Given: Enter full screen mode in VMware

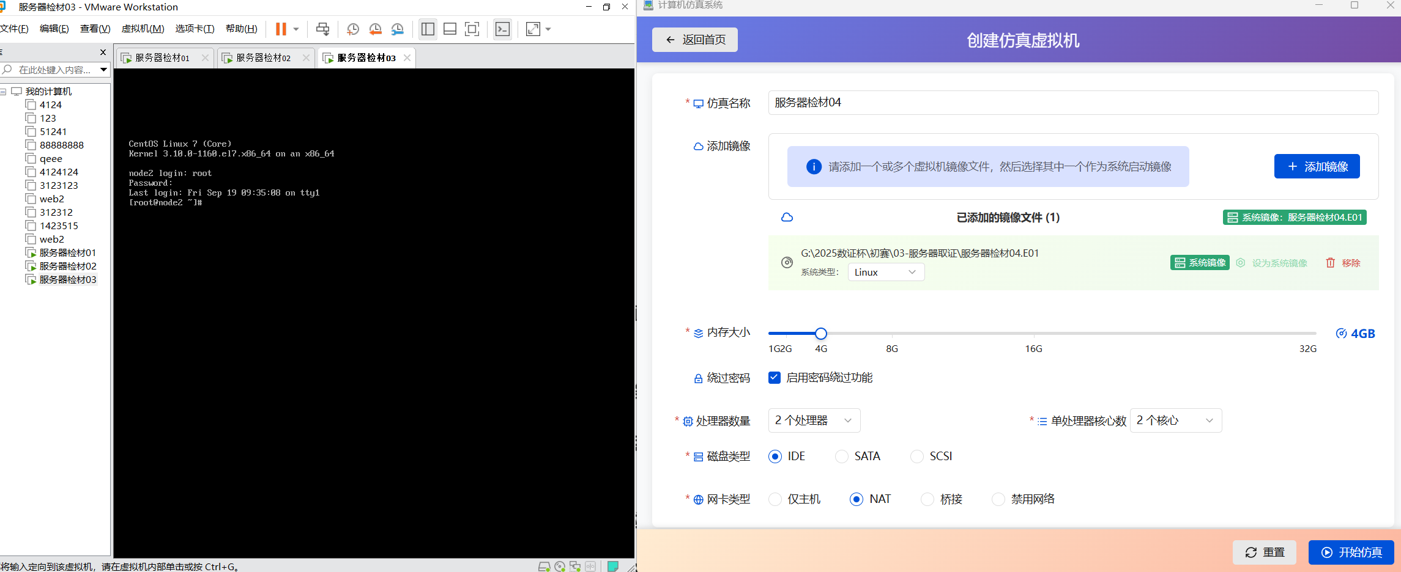Looking at the screenshot, I should tap(472, 29).
